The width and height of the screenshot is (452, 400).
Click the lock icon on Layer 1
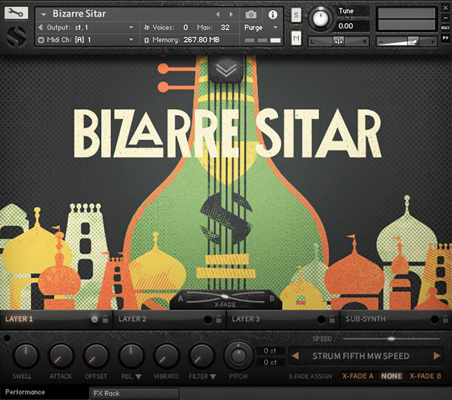point(105,319)
